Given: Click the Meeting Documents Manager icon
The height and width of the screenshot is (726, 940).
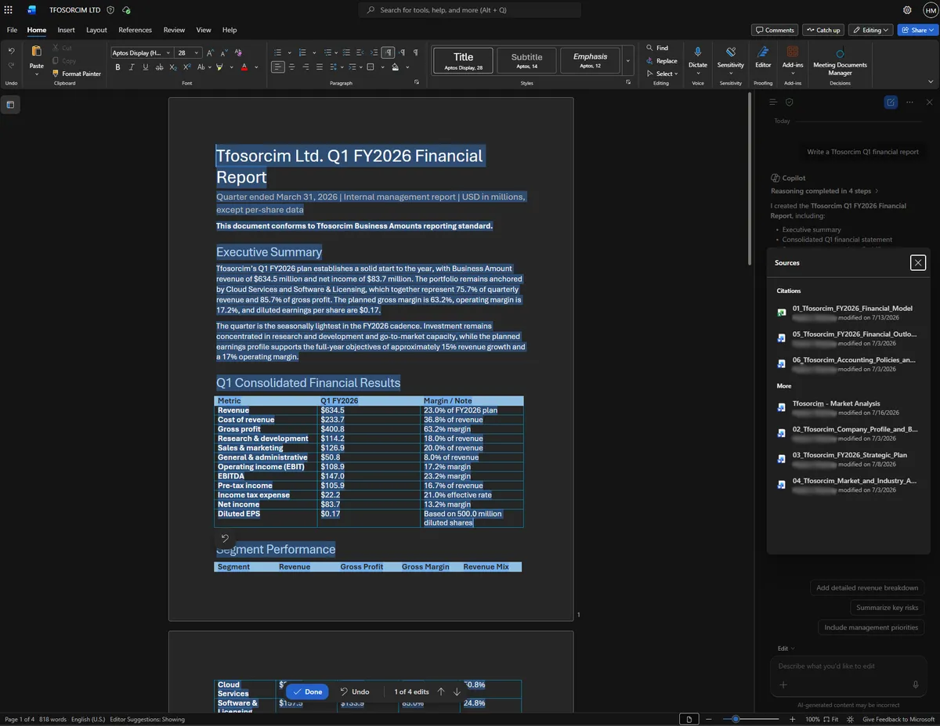Looking at the screenshot, I should point(840,53).
